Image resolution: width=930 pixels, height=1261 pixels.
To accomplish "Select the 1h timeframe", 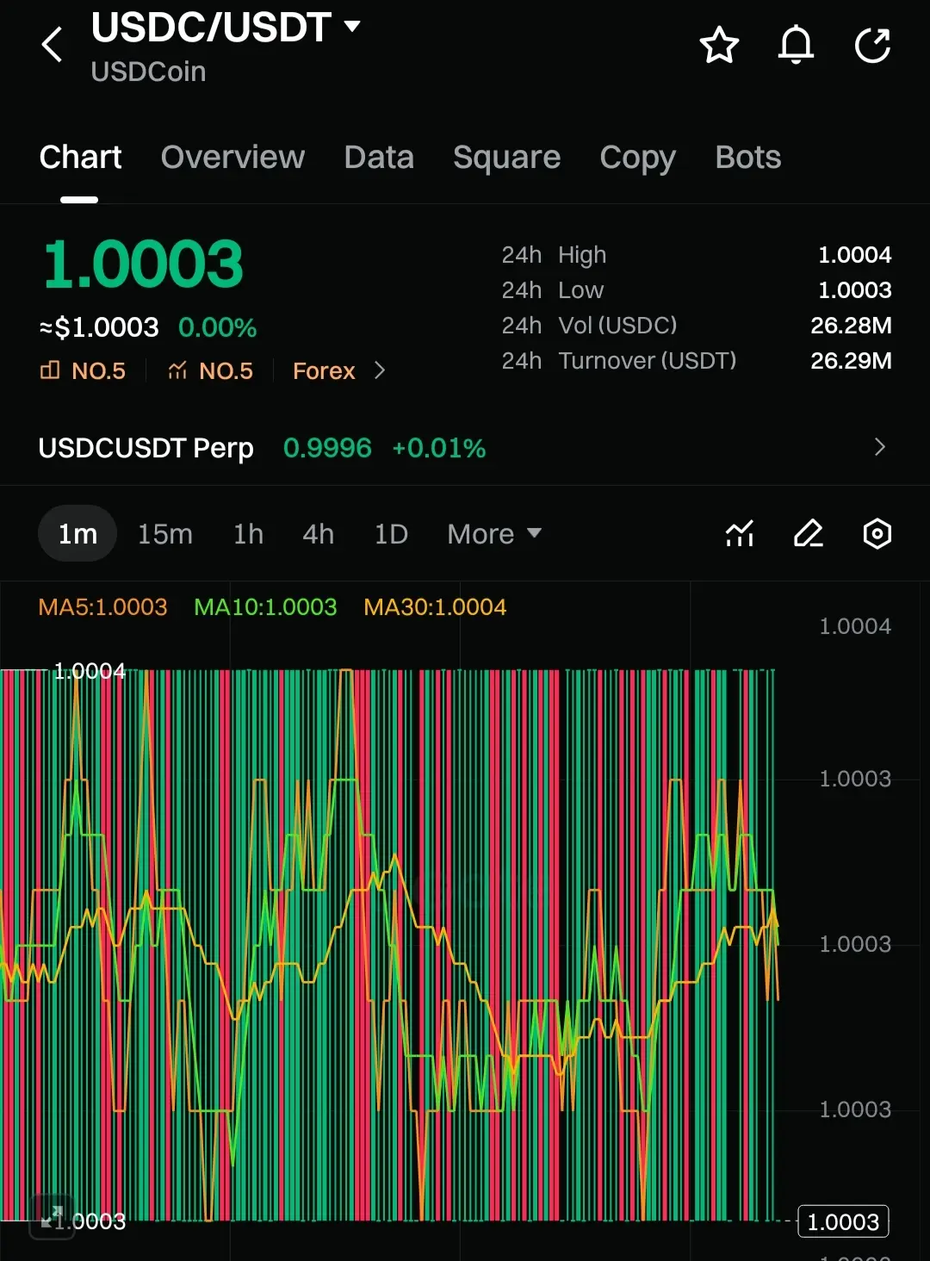I will (x=248, y=534).
